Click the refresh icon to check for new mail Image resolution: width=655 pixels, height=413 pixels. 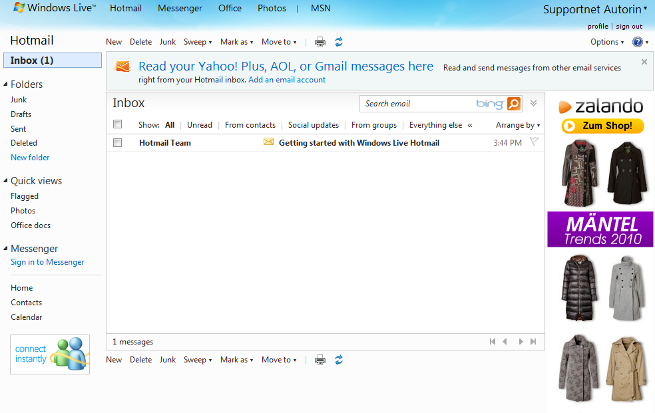click(338, 41)
